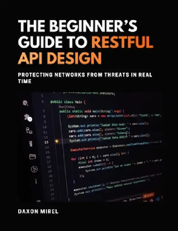Click the orange 'API DESIGN' title text

pyautogui.click(x=60, y=58)
